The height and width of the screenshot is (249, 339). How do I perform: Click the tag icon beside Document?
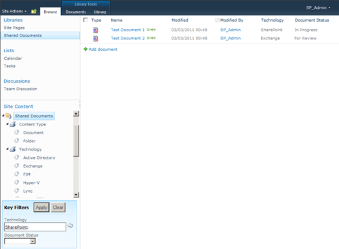pos(17,132)
